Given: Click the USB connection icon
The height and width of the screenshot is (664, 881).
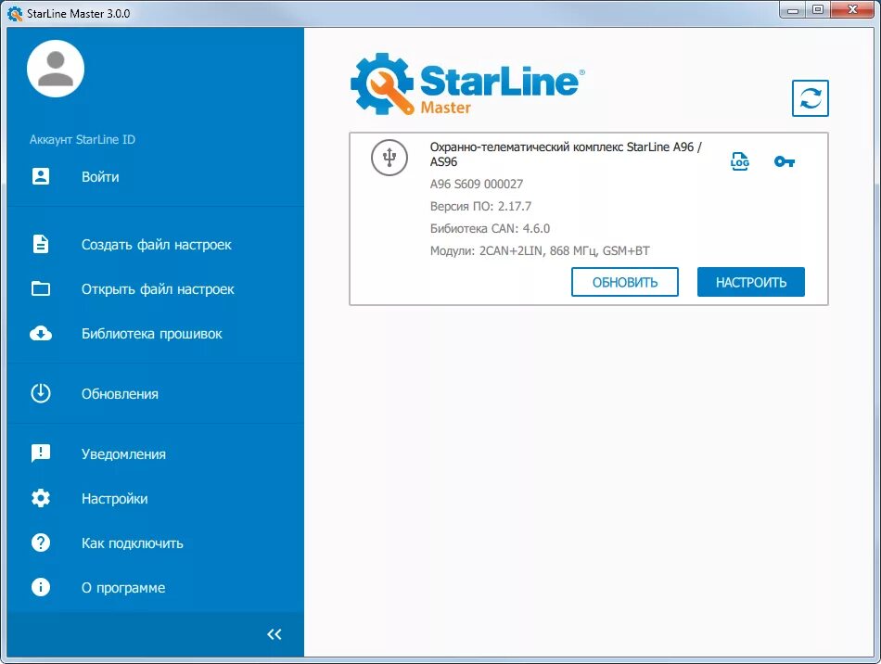Looking at the screenshot, I should click(389, 158).
